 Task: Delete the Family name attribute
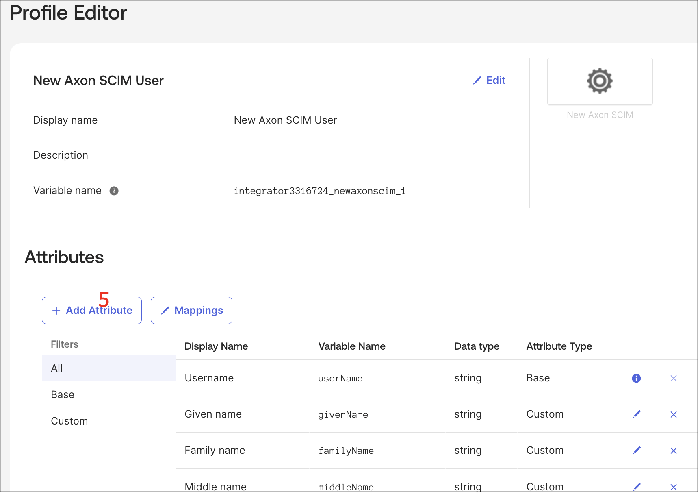pyautogui.click(x=673, y=451)
